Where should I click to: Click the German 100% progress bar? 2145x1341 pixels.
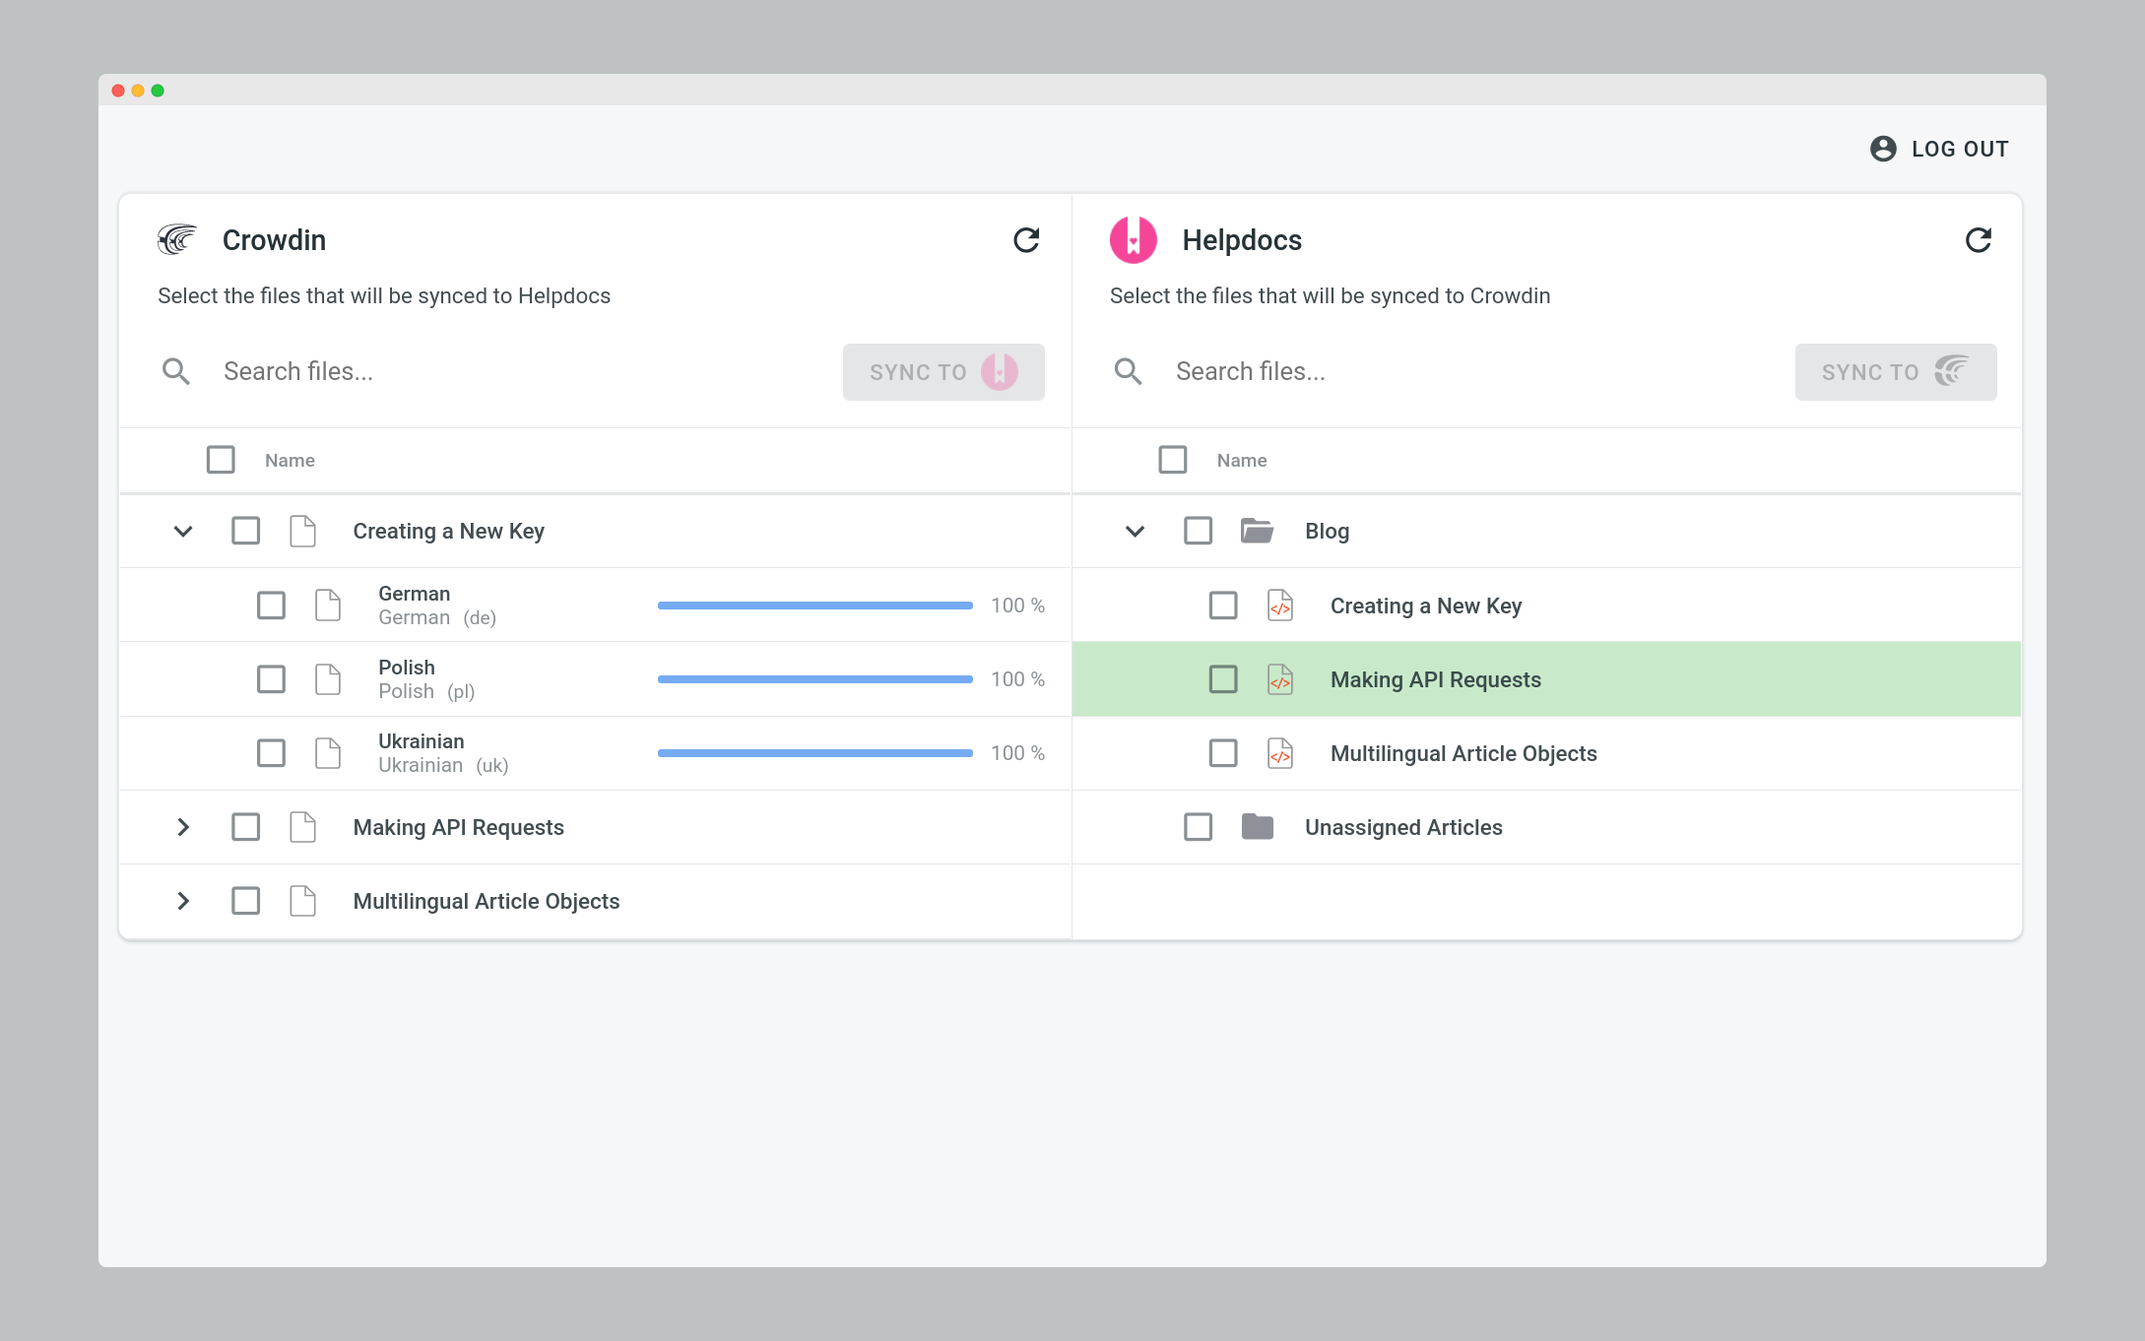coord(815,606)
